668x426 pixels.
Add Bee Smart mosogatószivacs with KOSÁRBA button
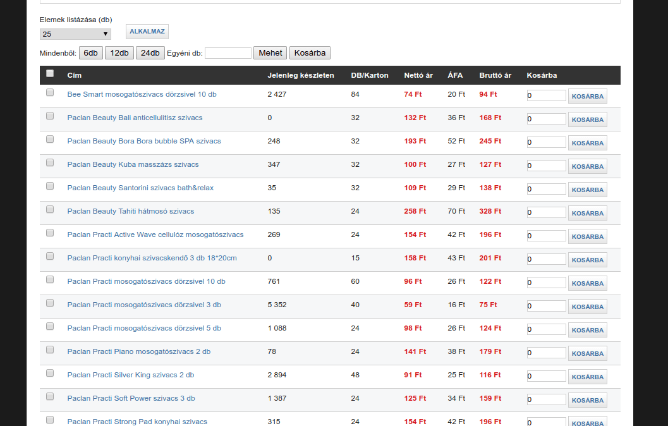pyautogui.click(x=588, y=96)
